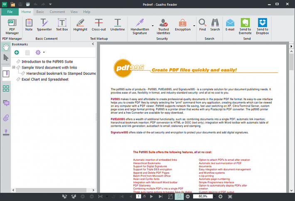Screen dimensions: 295x201
Task: Expand the Encryption dropdown arrow
Action: (x=194, y=26)
